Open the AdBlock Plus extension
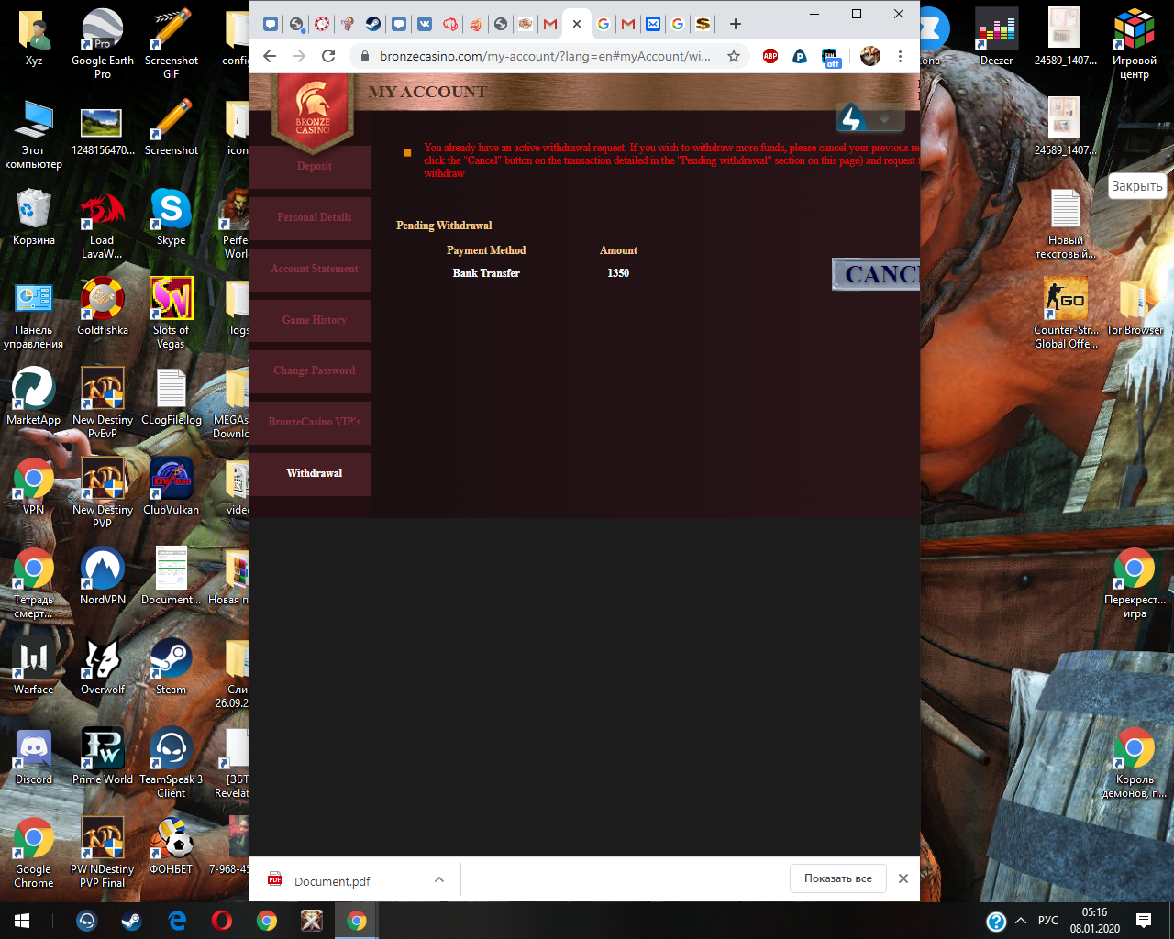The width and height of the screenshot is (1174, 939). point(770,56)
